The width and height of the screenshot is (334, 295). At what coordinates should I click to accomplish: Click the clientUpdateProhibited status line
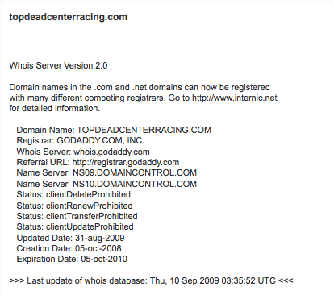[75, 226]
